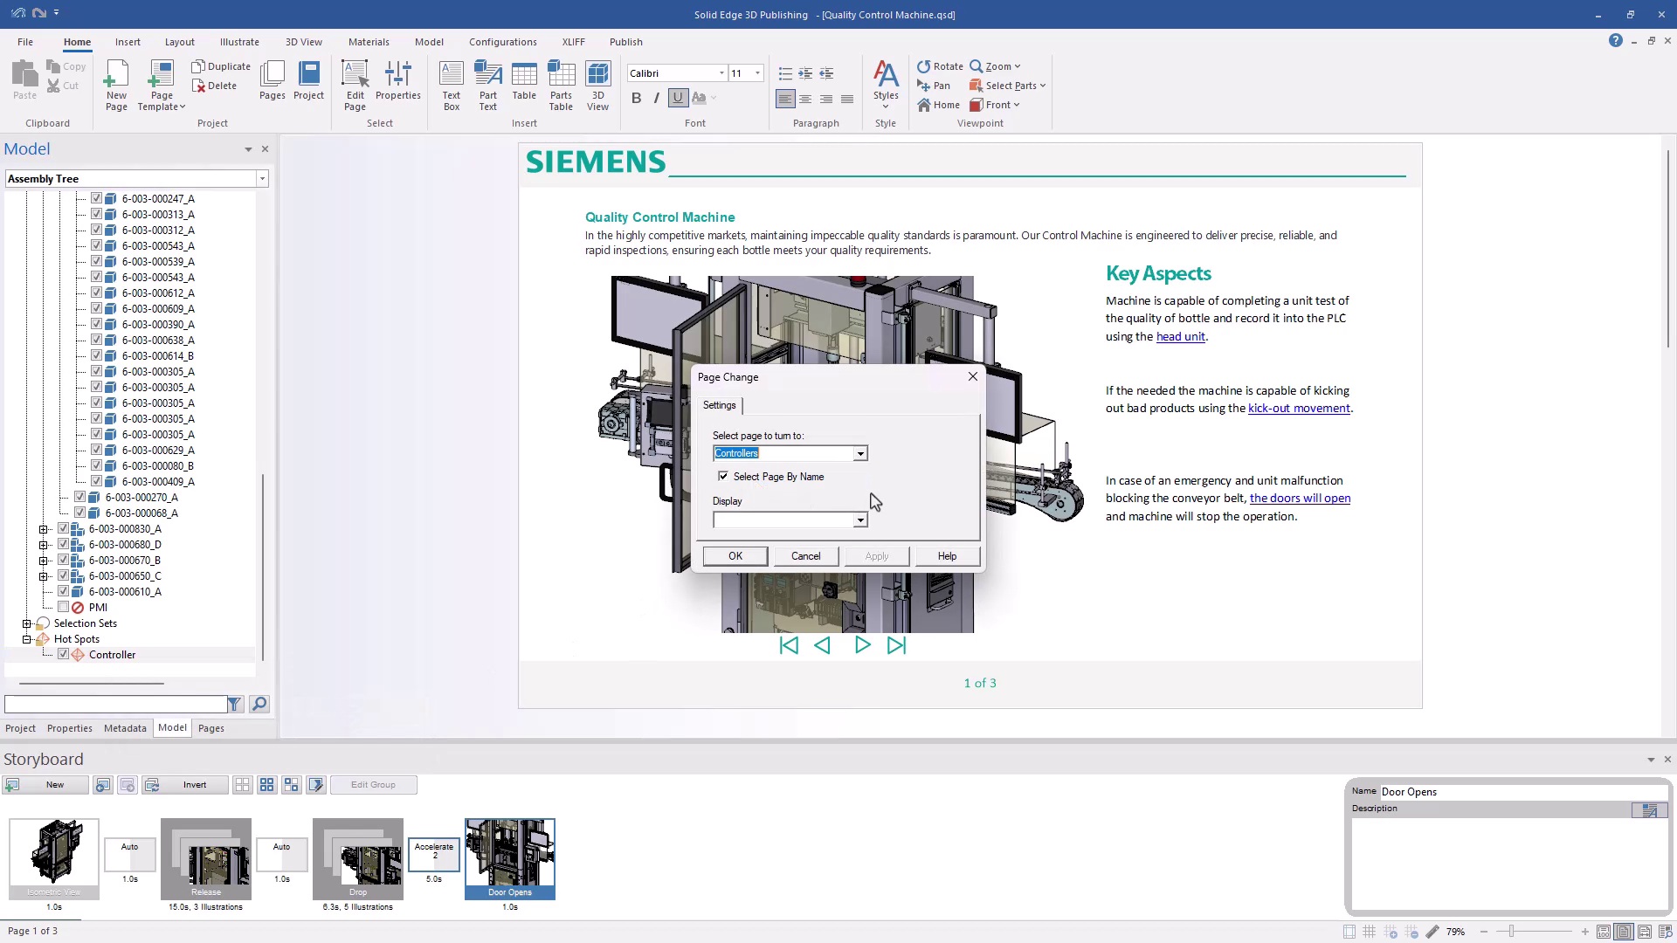Screen dimensions: 1677x943
Task: Insert a Table
Action: (524, 80)
